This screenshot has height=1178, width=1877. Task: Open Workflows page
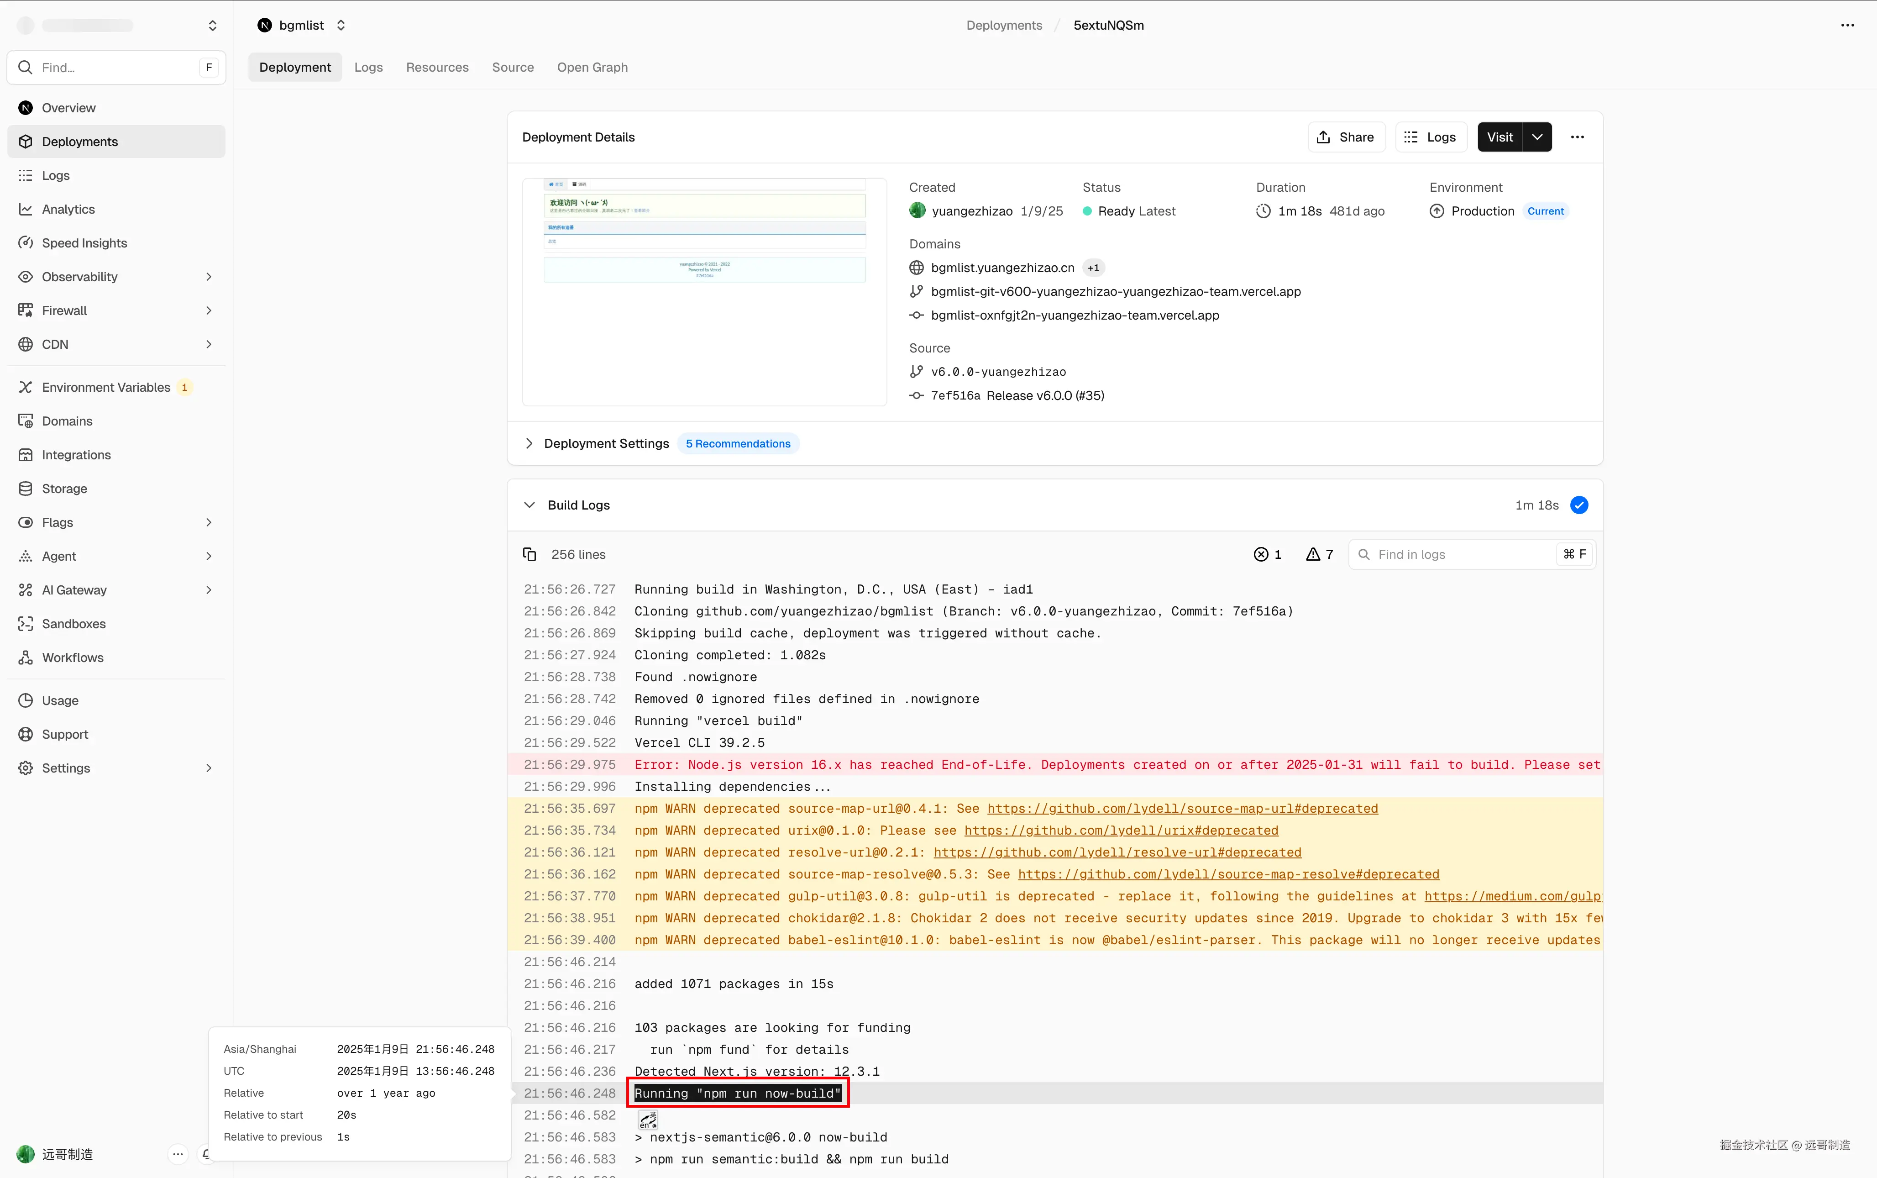pos(116,657)
